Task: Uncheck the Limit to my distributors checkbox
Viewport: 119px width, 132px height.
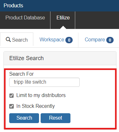Action: point(11,96)
